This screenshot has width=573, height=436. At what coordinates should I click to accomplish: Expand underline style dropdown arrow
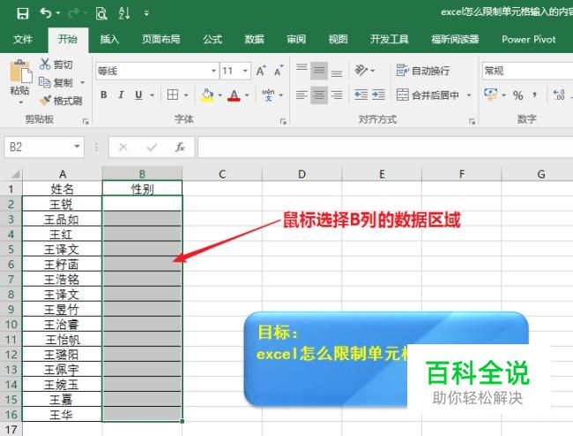click(x=152, y=95)
